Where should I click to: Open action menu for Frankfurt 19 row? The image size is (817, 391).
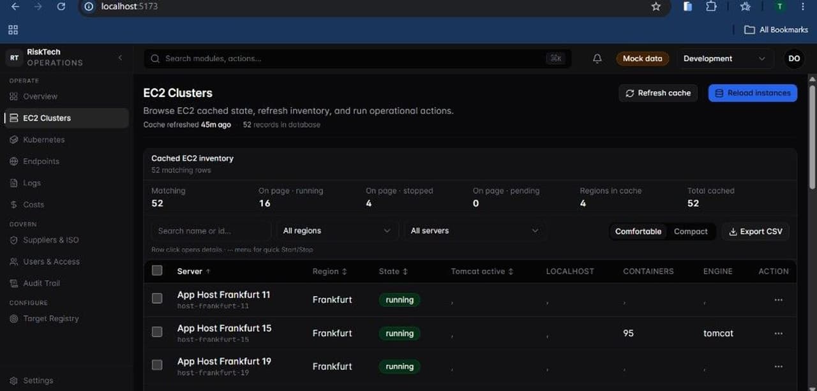click(x=778, y=367)
